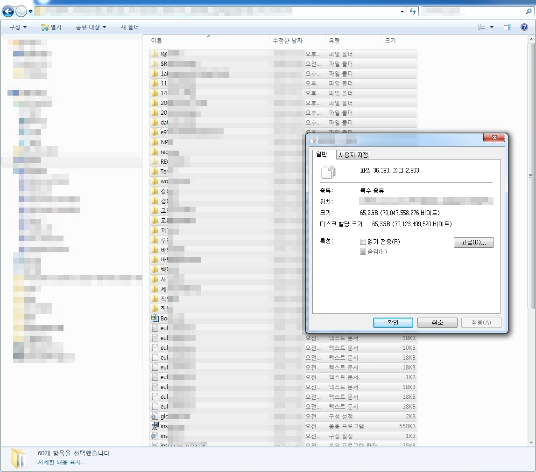Toggle the 숨김(H) checkbox
536x472 pixels.
point(363,252)
